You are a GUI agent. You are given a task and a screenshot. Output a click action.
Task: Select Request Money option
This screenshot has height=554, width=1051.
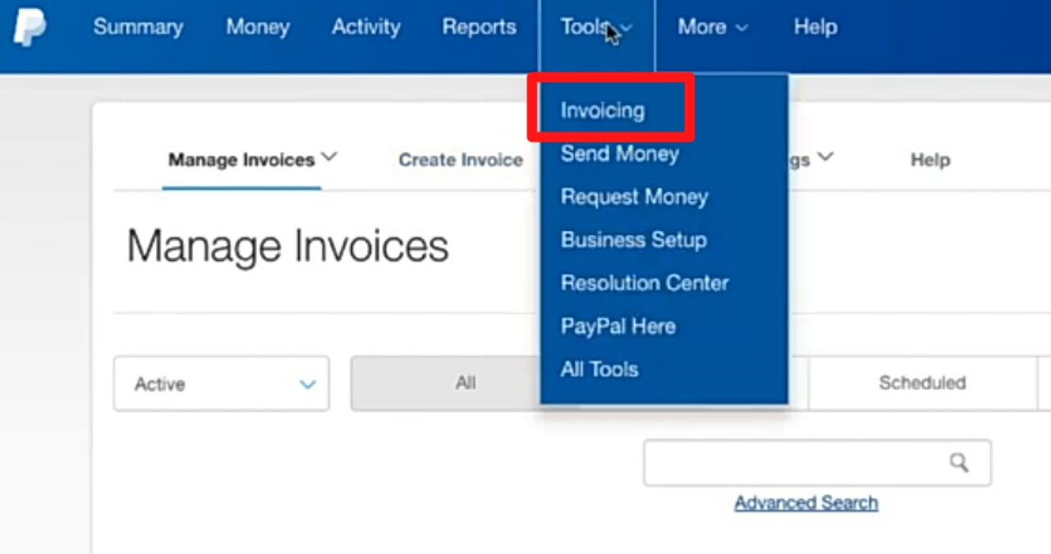pos(634,197)
